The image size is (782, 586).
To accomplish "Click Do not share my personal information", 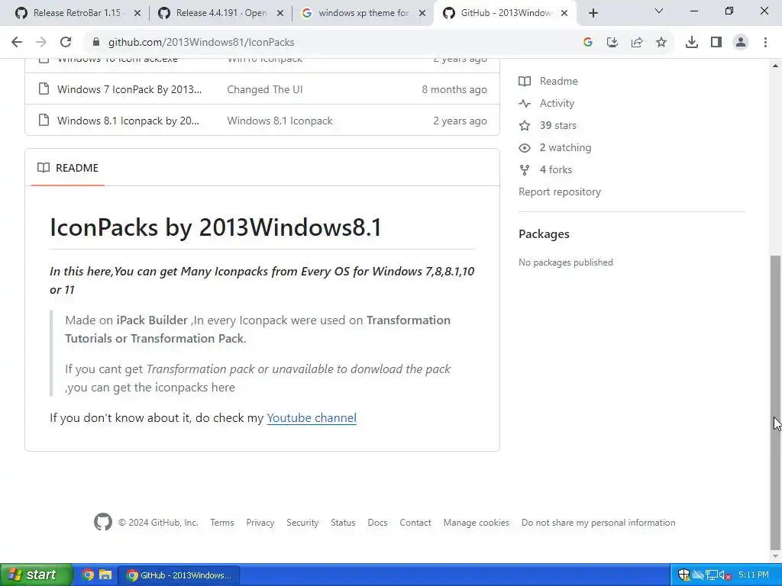I will coord(599,523).
